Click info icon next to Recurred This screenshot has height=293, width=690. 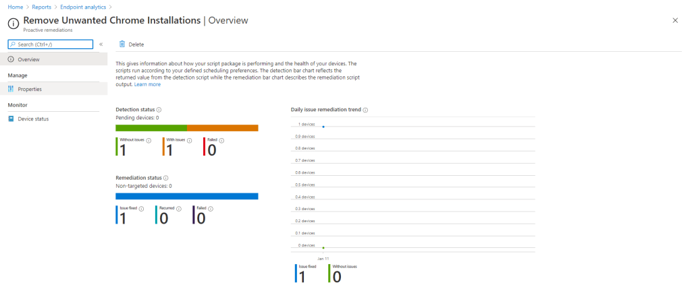[x=180, y=209]
